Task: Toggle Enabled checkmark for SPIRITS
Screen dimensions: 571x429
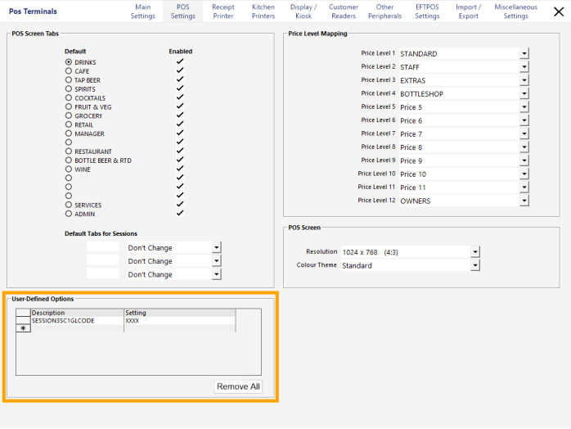Action: [180, 88]
